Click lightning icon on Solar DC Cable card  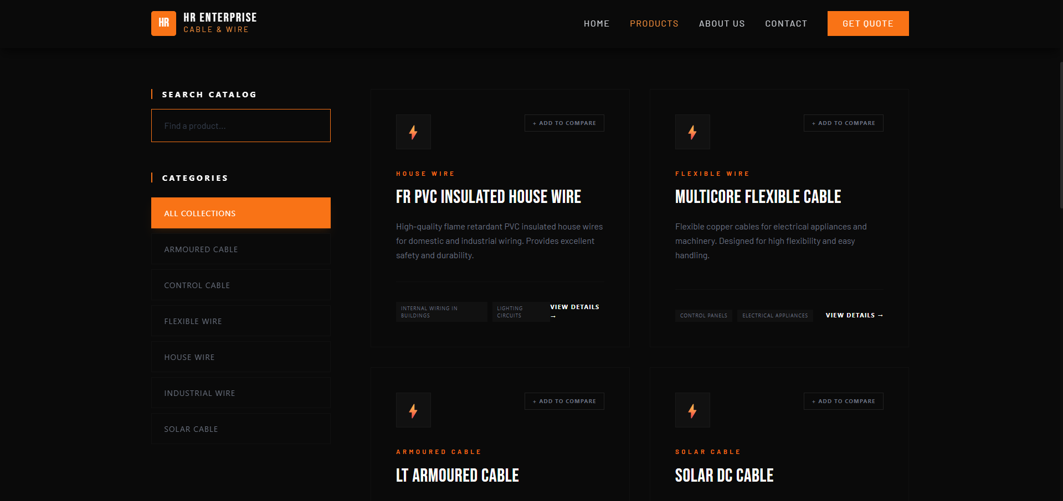tap(692, 410)
